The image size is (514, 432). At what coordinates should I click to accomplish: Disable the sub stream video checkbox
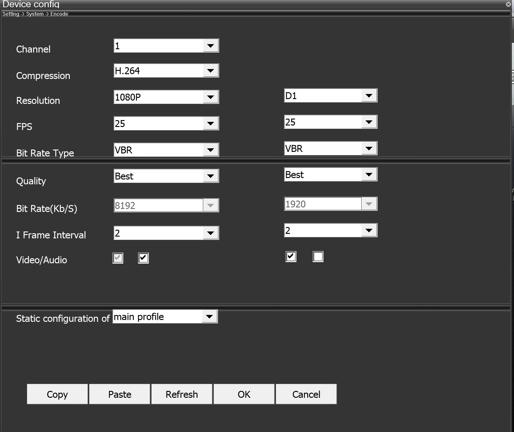click(x=291, y=257)
